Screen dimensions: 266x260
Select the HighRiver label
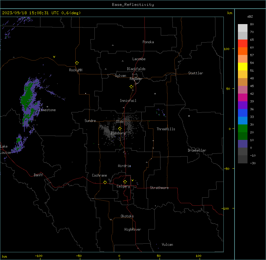(x=133, y=229)
